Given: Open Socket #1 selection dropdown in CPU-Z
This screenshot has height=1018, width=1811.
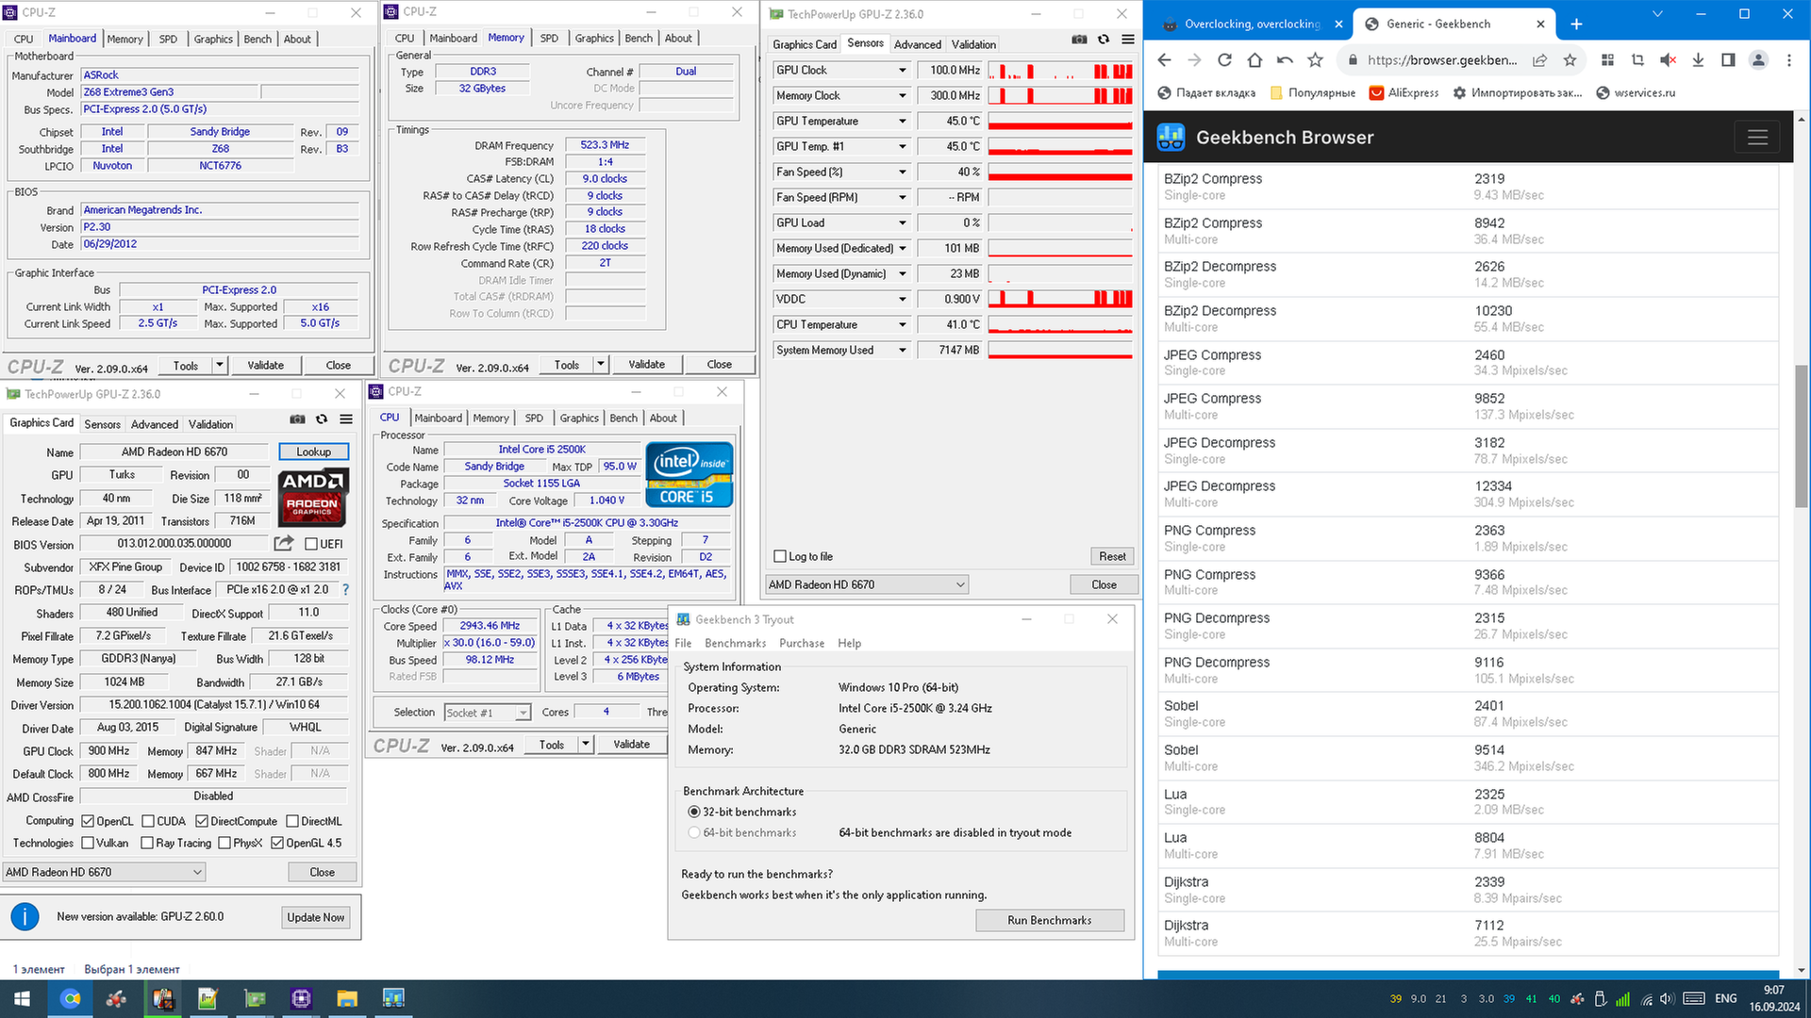Looking at the screenshot, I should (x=488, y=713).
